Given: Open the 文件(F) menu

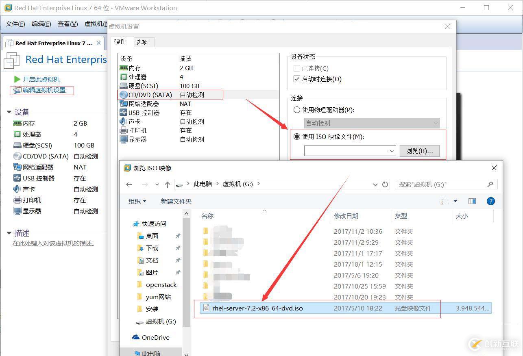Looking at the screenshot, I should point(15,24).
